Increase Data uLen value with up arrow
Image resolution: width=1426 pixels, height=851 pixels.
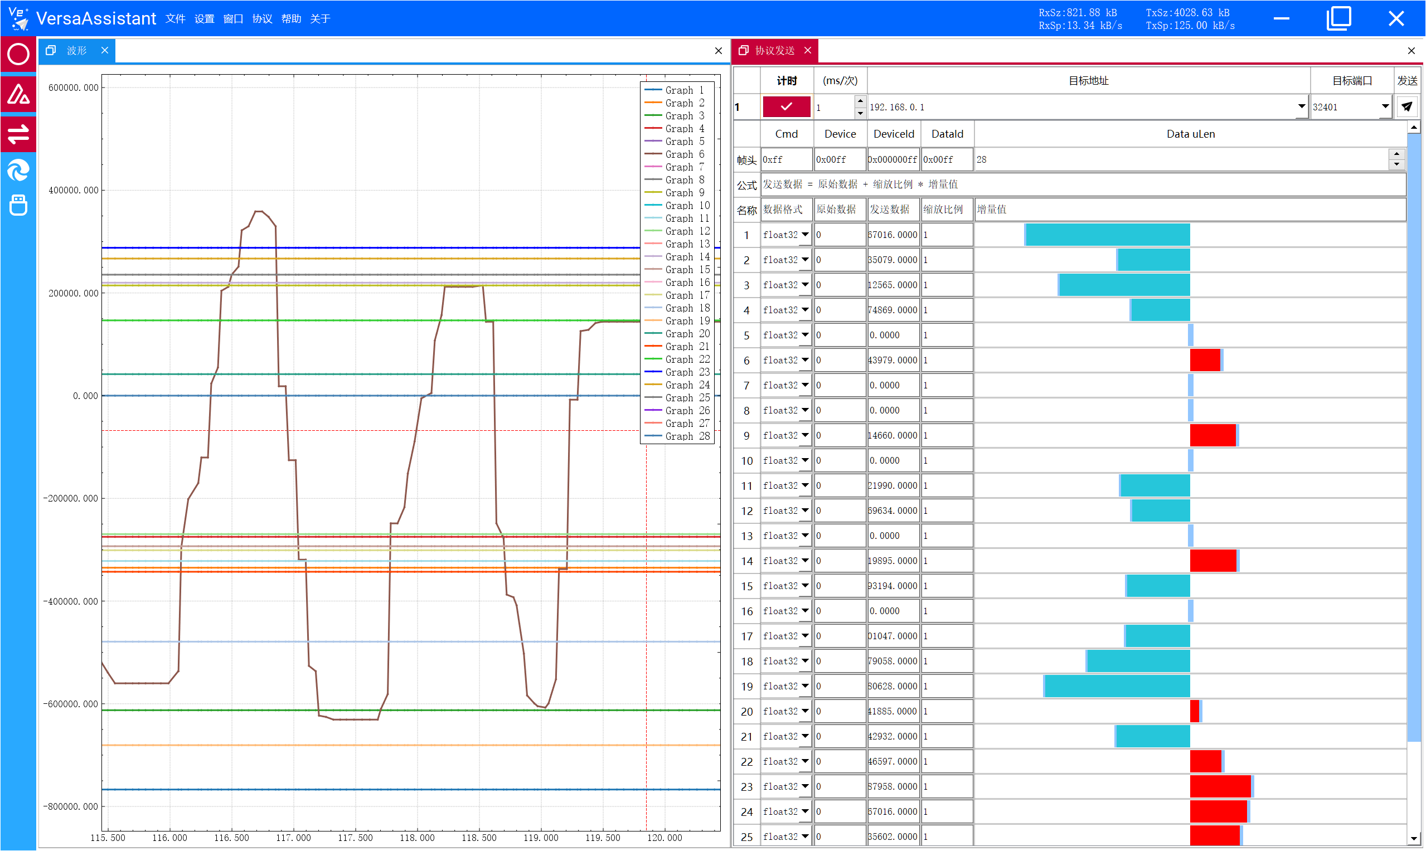[1397, 154]
